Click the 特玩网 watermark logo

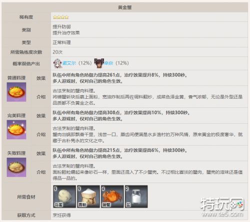[222, 204]
